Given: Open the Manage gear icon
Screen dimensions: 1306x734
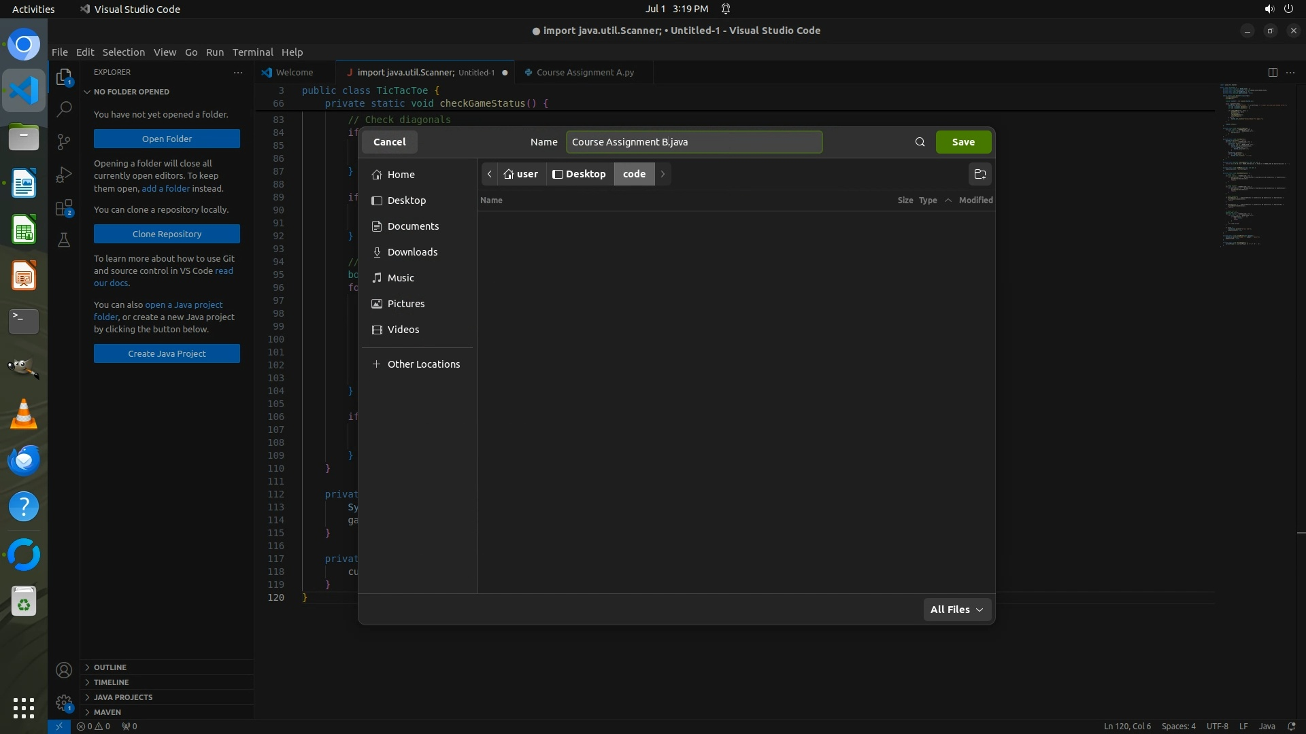Looking at the screenshot, I should click(64, 703).
